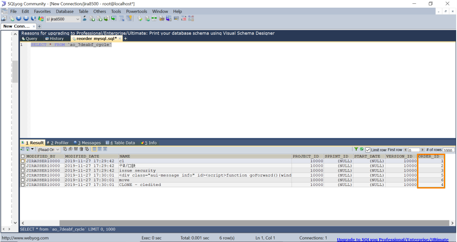Click the green Refresh icon in results

pos(362,149)
